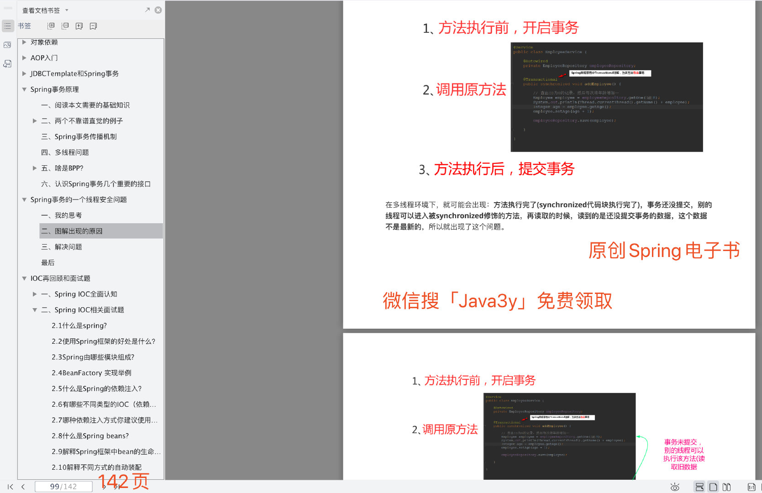Viewport: 762px width, 493px height.
Task: Jump to 2.8什么是Spring beans? bookmark
Action: point(90,436)
